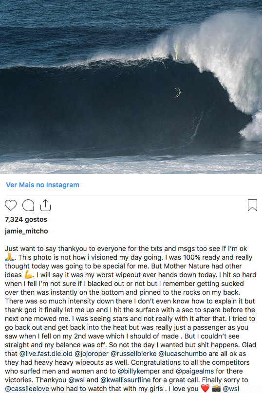
Task: Like the post with the heart icon
Action: tap(11, 206)
